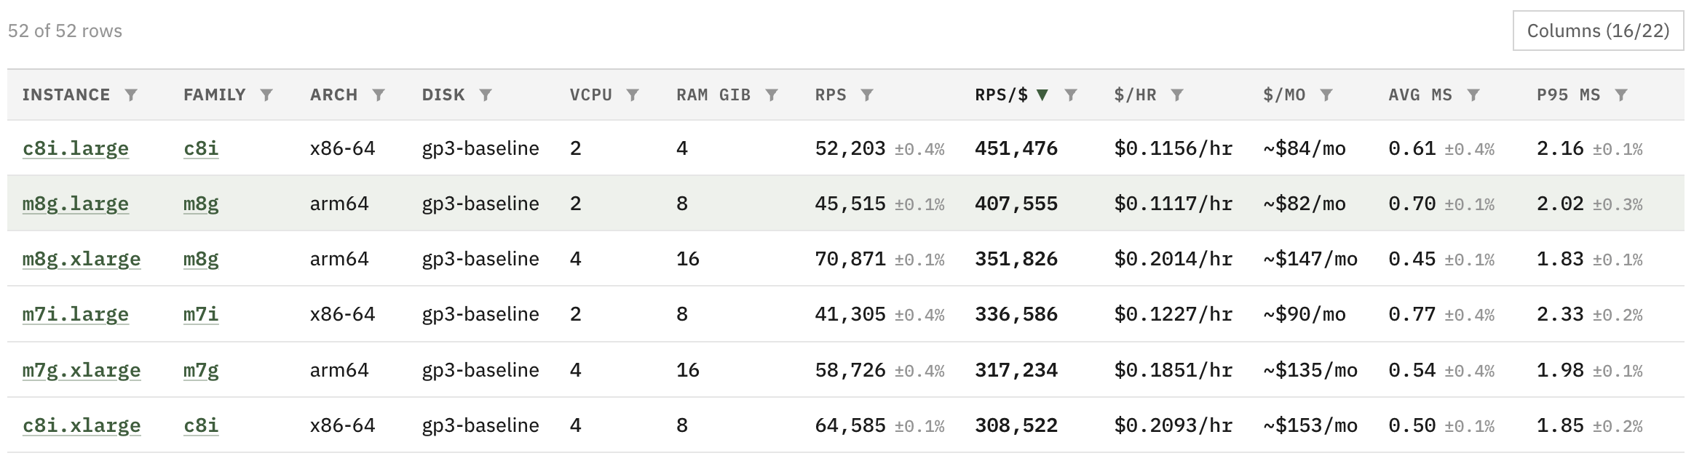
Task: Open the P95 MS column filter funnel
Action: coord(1621,95)
